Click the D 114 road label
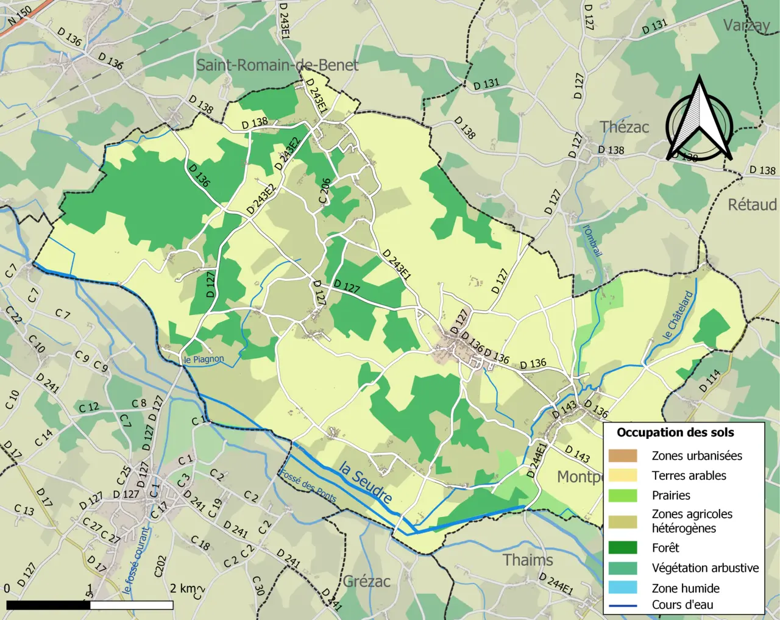 pos(709,380)
